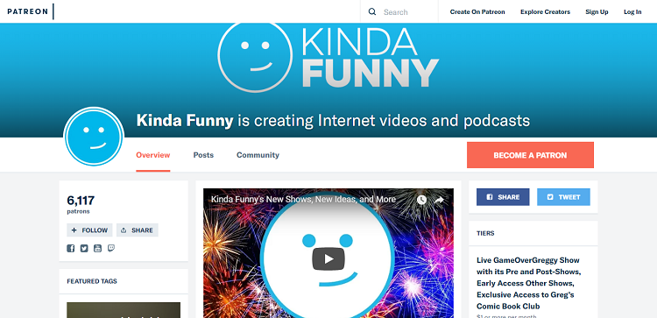Viewport: 657px width, 318px height.
Task: Click the Become a Patron button
Action: (x=530, y=155)
